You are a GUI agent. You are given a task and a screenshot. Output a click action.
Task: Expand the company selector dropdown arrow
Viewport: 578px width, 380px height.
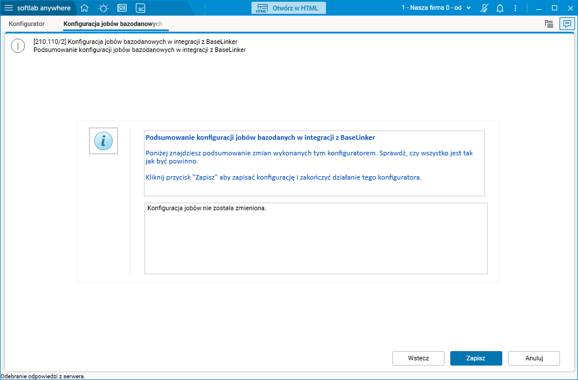click(x=469, y=8)
